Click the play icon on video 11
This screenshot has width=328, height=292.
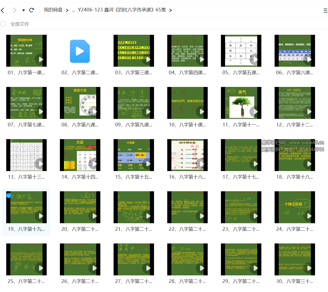tap(255, 112)
